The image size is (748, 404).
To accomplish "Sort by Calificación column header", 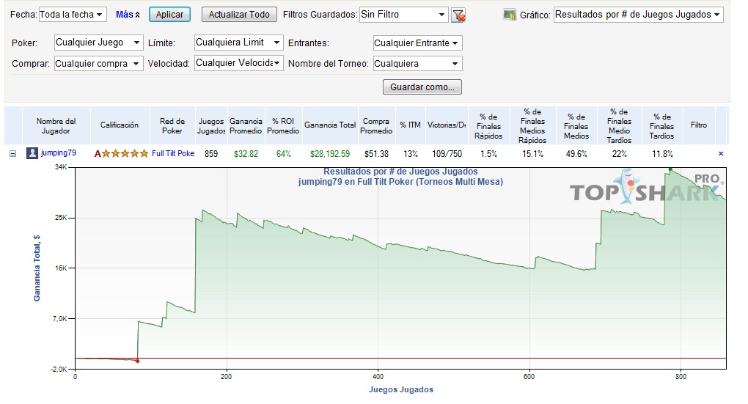I will (x=120, y=125).
